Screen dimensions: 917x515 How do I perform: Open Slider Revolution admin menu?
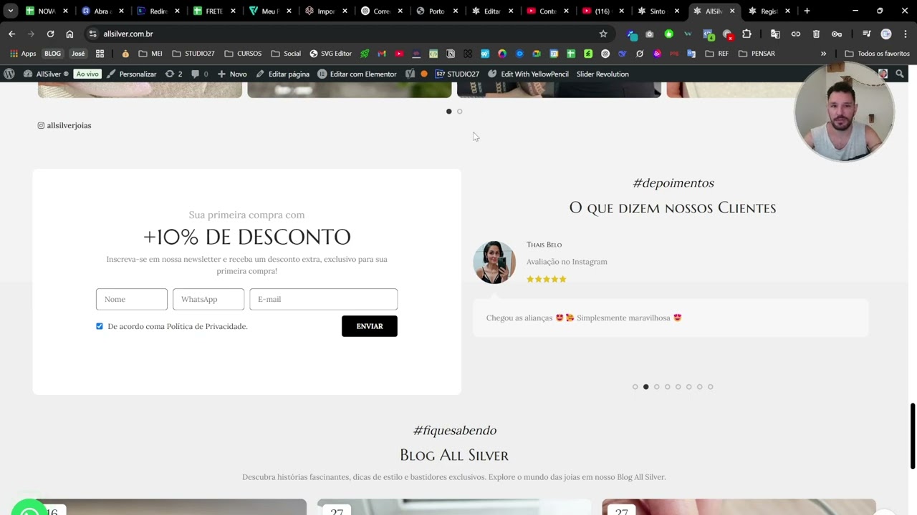point(602,74)
